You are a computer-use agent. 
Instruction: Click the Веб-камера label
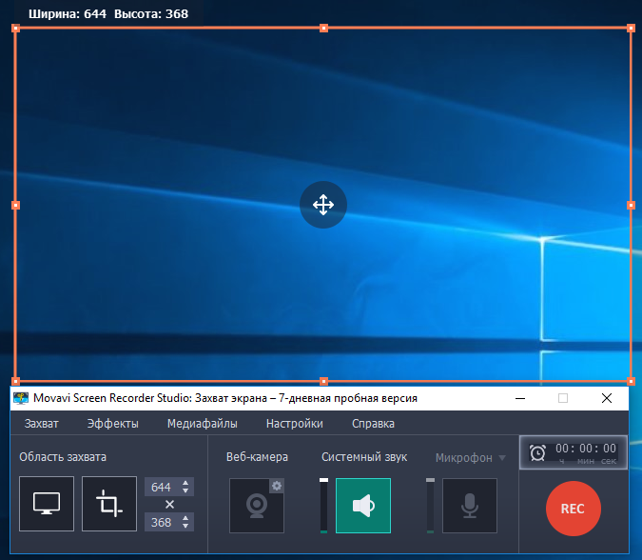point(257,457)
